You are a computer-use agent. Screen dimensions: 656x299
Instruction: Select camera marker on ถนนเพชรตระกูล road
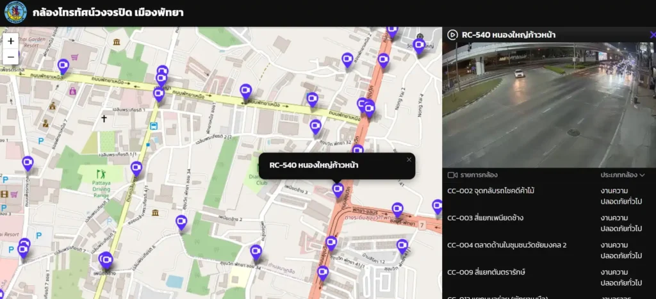28,163
